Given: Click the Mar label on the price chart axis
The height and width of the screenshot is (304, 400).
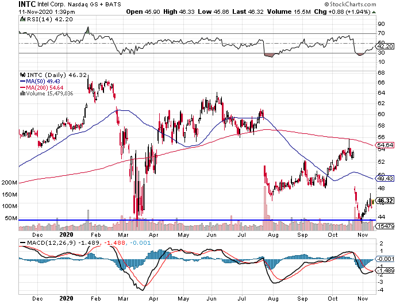Looking at the screenshot, I should click(123, 234).
